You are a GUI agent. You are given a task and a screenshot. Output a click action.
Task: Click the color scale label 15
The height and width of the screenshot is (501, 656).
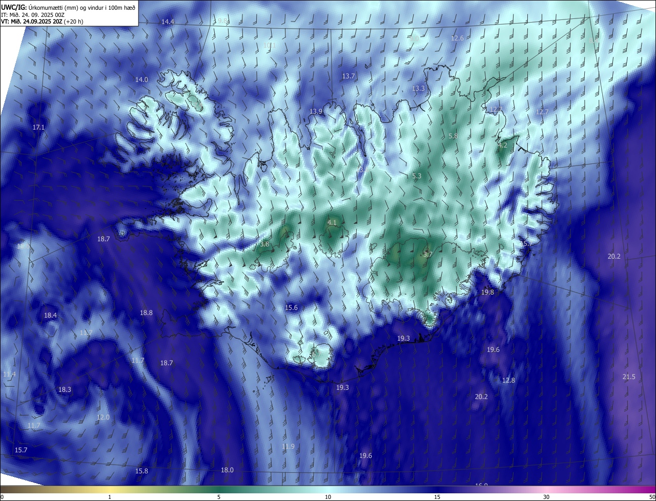coord(437,497)
